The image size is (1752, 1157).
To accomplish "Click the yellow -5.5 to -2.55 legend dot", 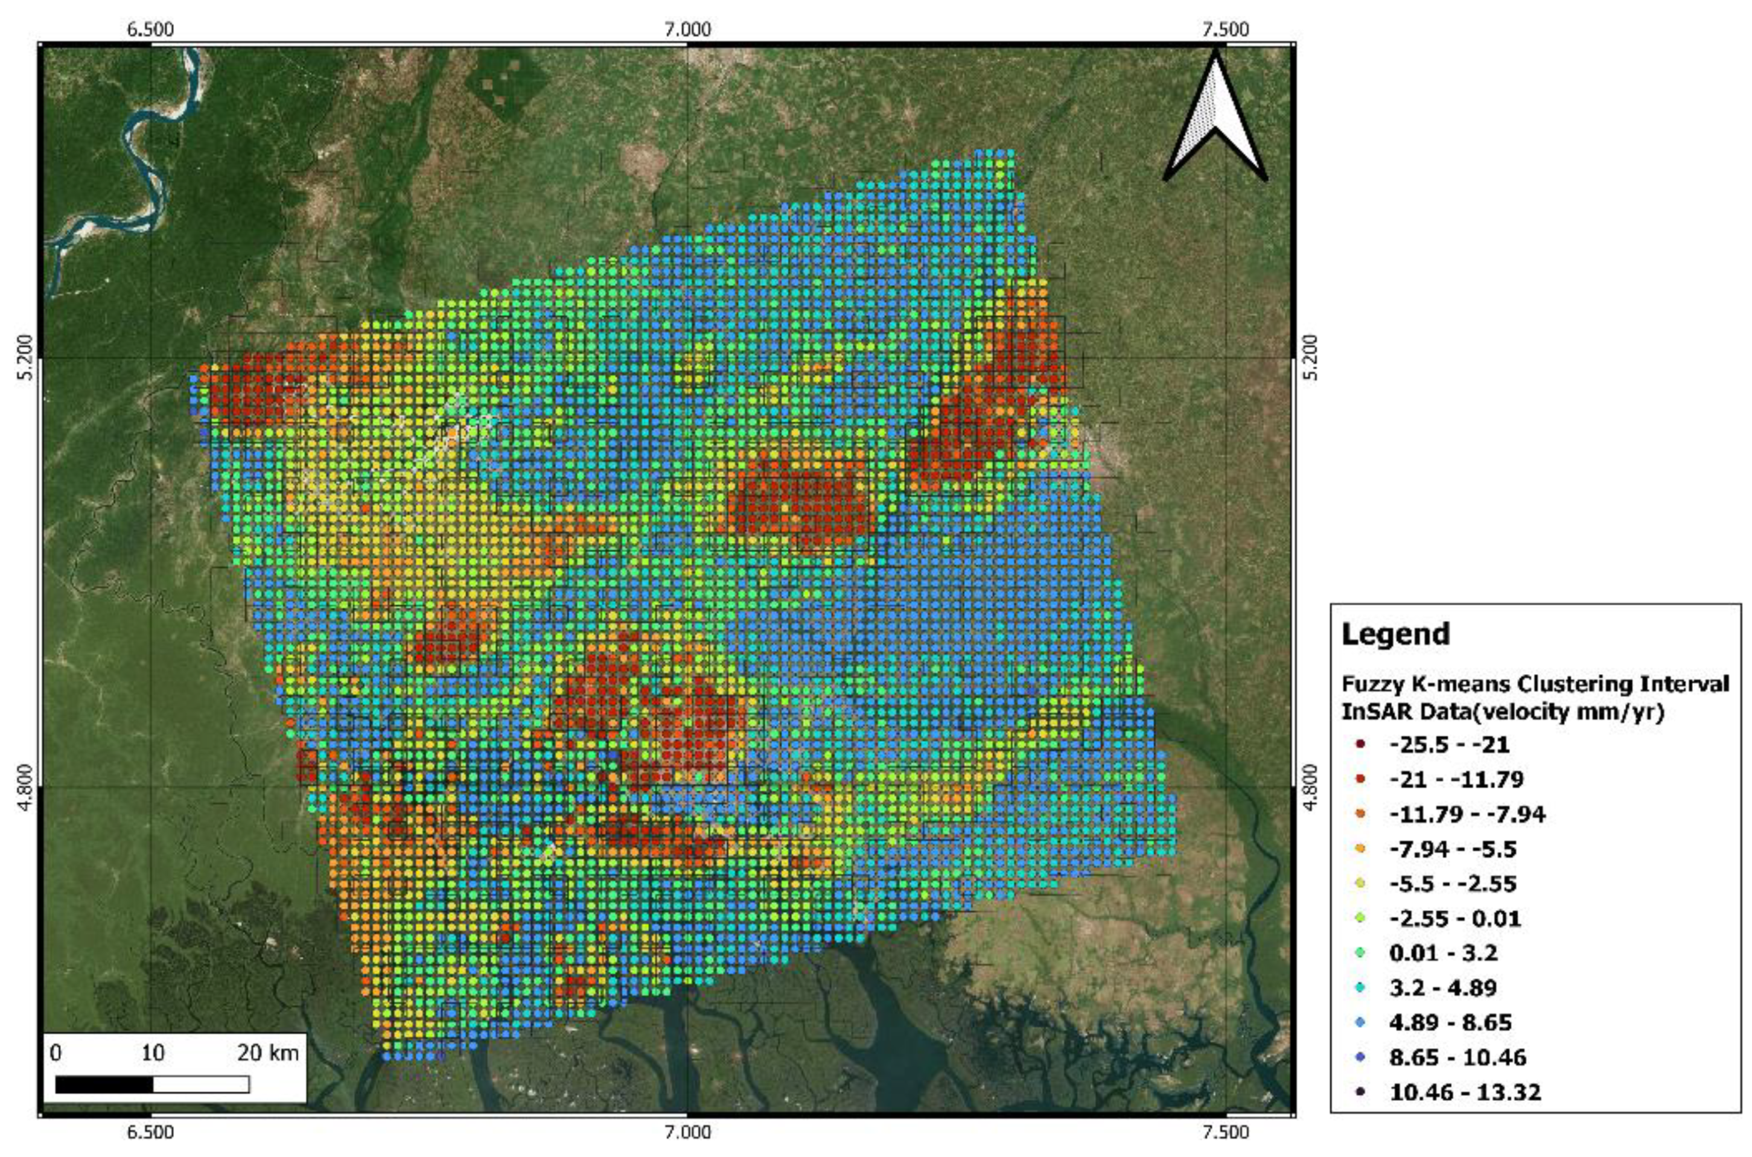I will point(1361,883).
